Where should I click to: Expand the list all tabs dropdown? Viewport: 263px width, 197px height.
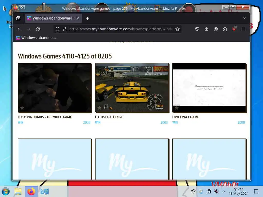245,18
